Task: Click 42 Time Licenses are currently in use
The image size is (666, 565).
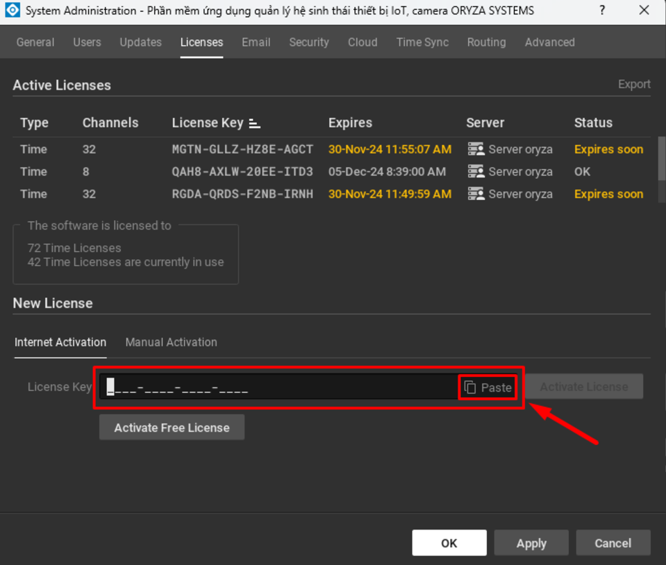Action: pyautogui.click(x=126, y=262)
